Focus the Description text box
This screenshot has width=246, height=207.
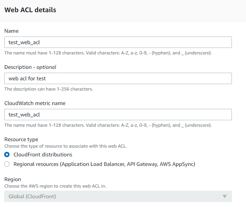click(x=118, y=78)
